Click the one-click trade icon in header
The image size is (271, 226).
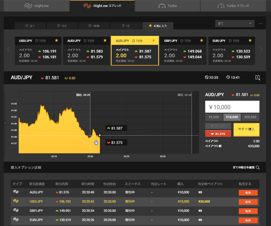coord(257,78)
